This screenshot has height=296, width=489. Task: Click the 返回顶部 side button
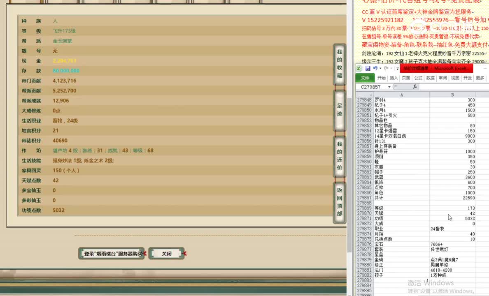(x=339, y=202)
